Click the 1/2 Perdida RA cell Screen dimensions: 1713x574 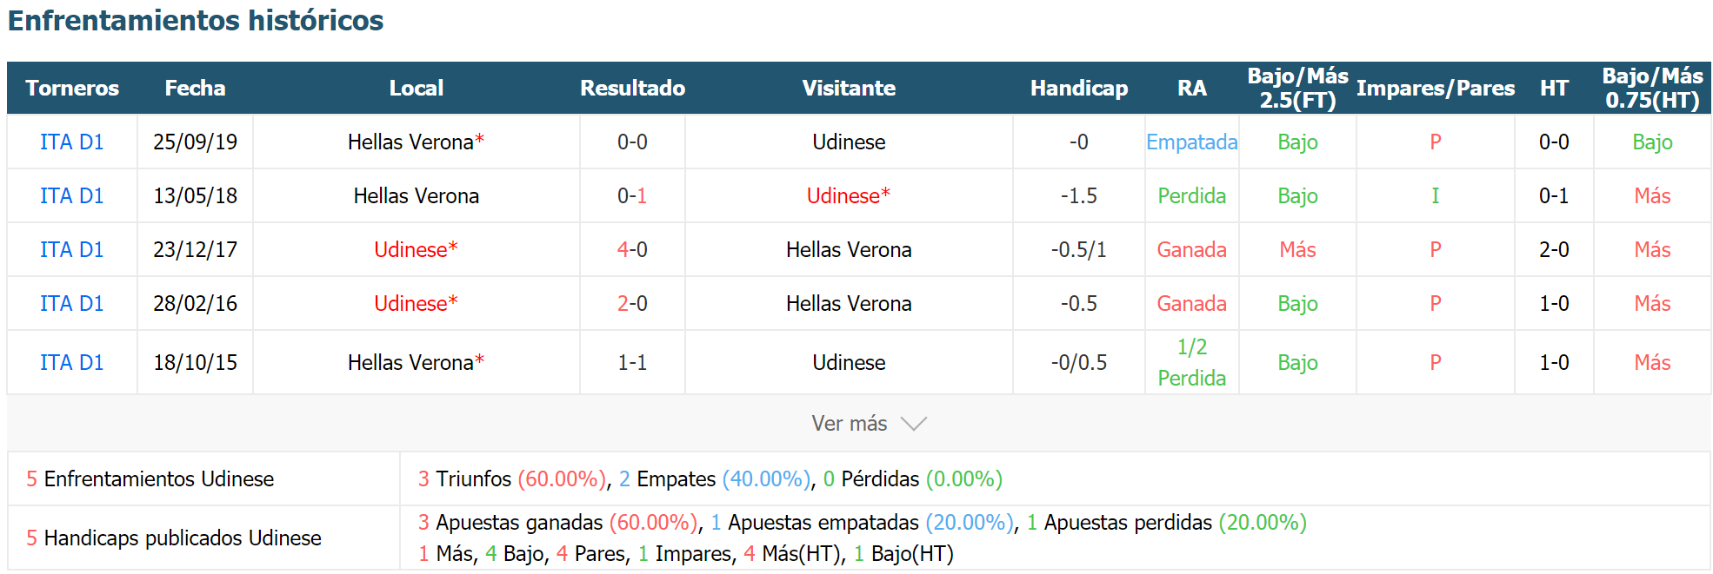(1192, 362)
